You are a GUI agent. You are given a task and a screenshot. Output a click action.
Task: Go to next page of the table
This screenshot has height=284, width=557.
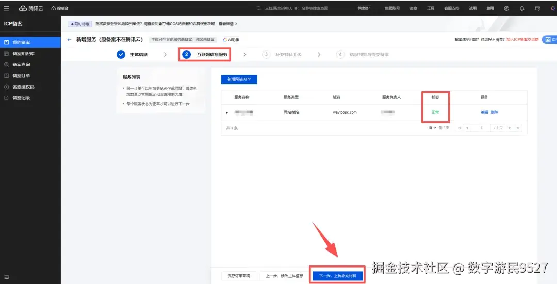tap(510, 128)
